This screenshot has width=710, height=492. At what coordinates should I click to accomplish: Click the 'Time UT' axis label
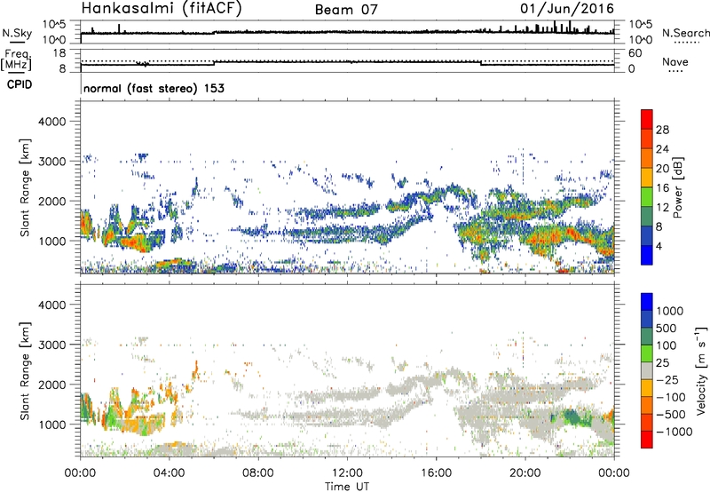coord(347,486)
